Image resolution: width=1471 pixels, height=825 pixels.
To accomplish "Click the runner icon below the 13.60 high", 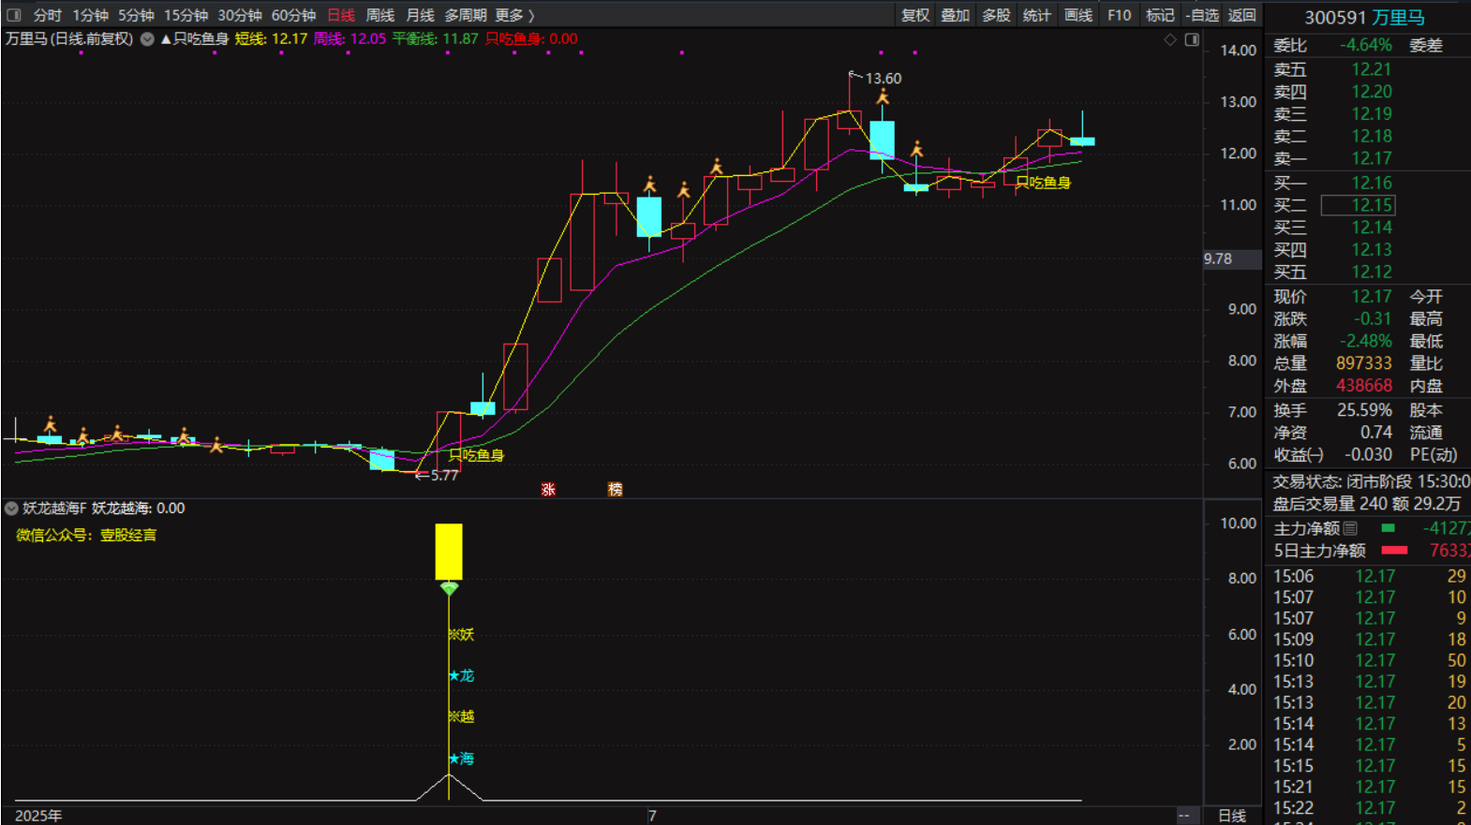I will click(883, 97).
